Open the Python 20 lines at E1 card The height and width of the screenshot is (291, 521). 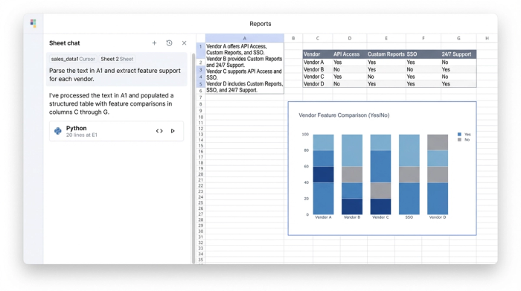click(x=116, y=131)
